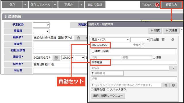Open the dropdown arrow beside 保存
The image size is (184, 103).
25,5
